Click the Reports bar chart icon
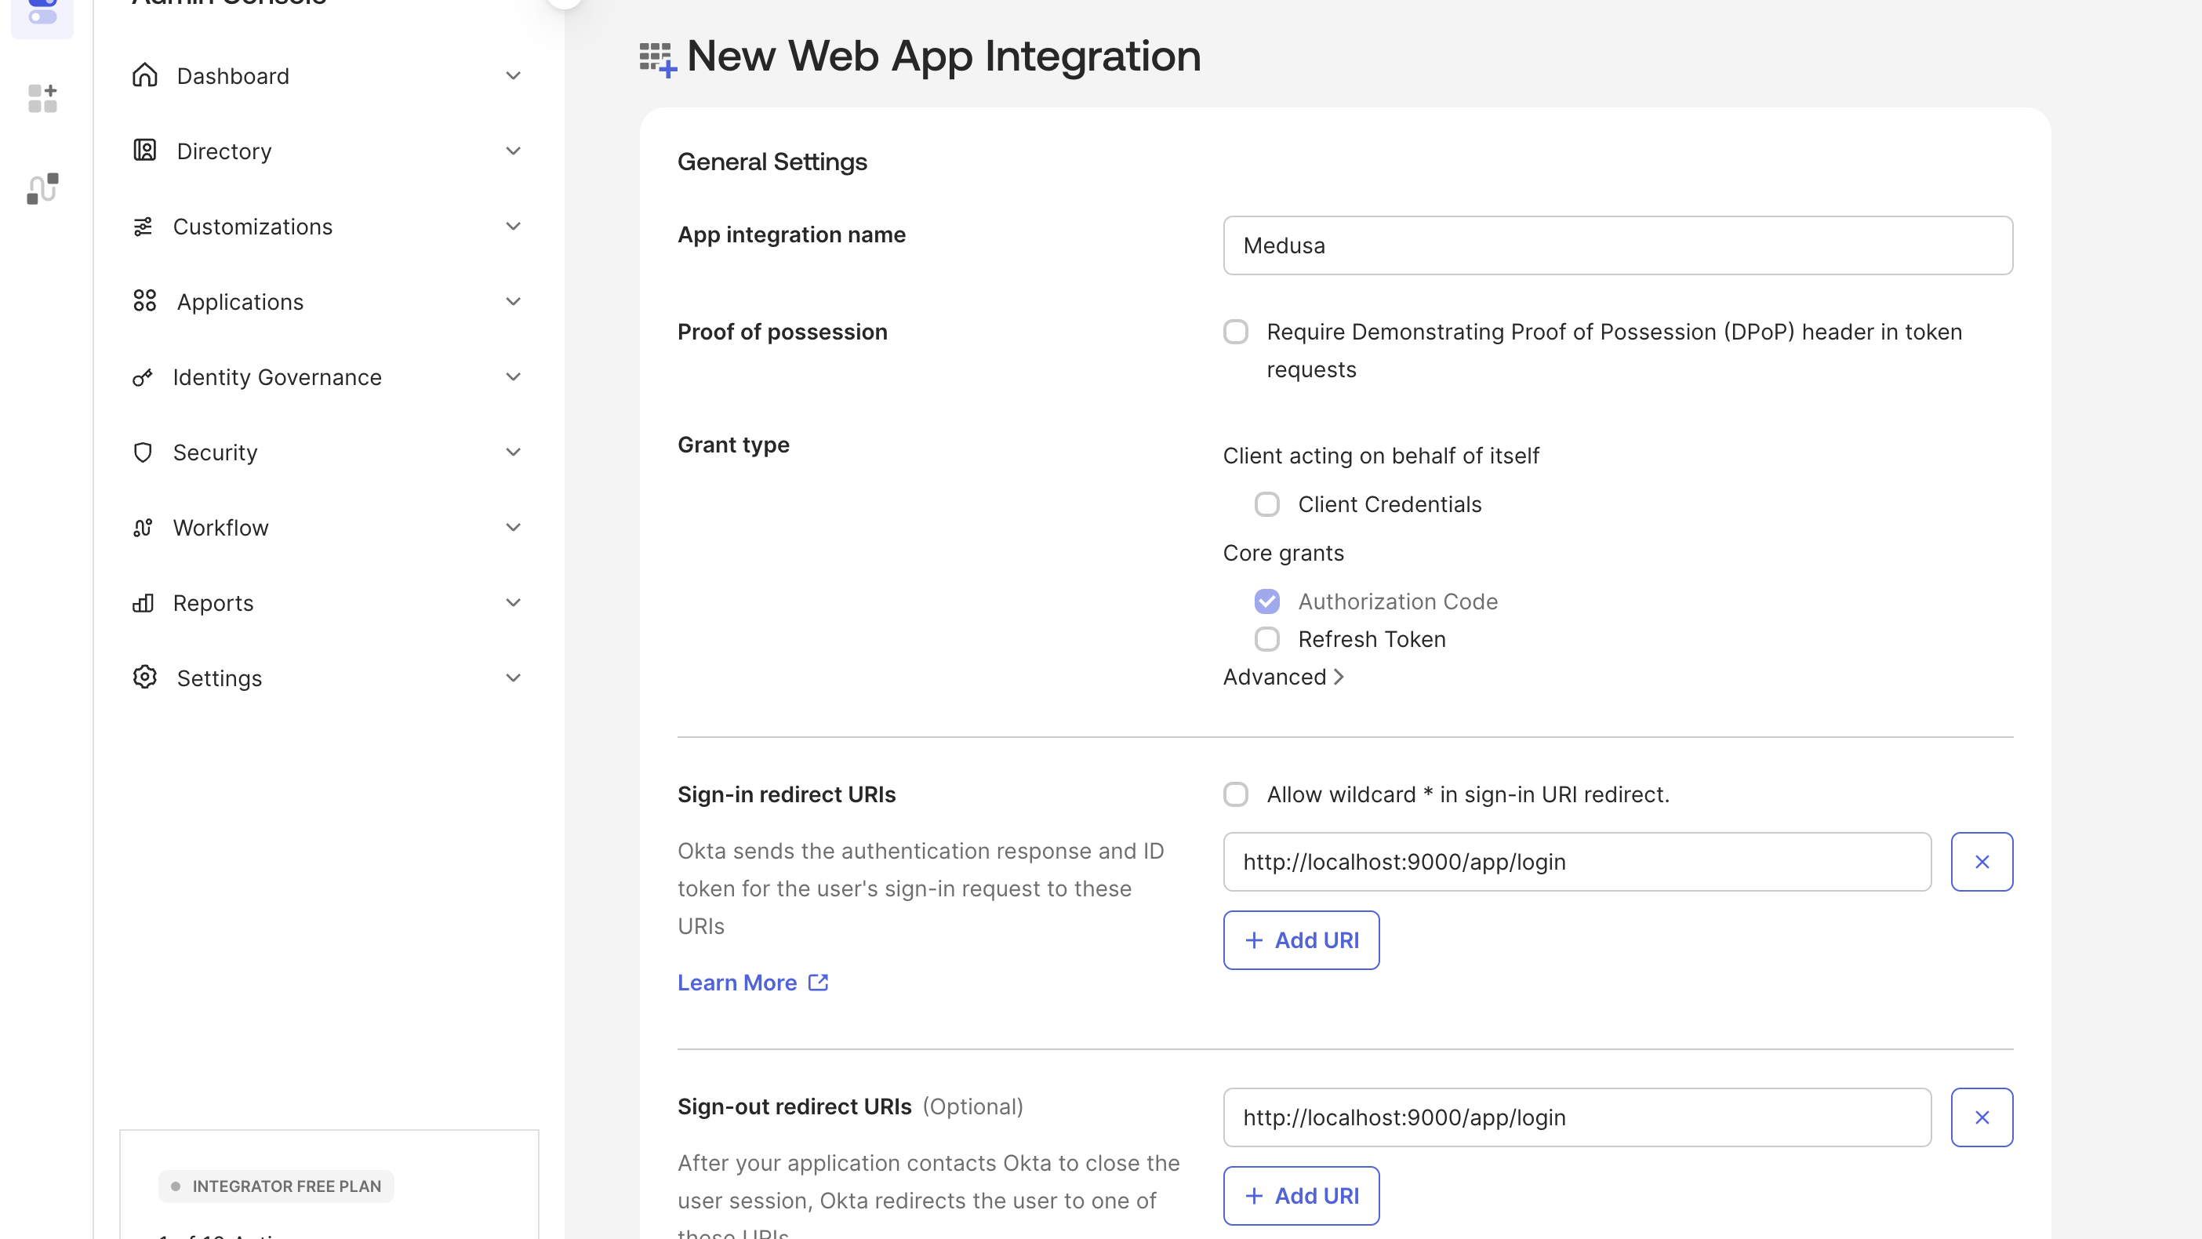 (x=144, y=602)
